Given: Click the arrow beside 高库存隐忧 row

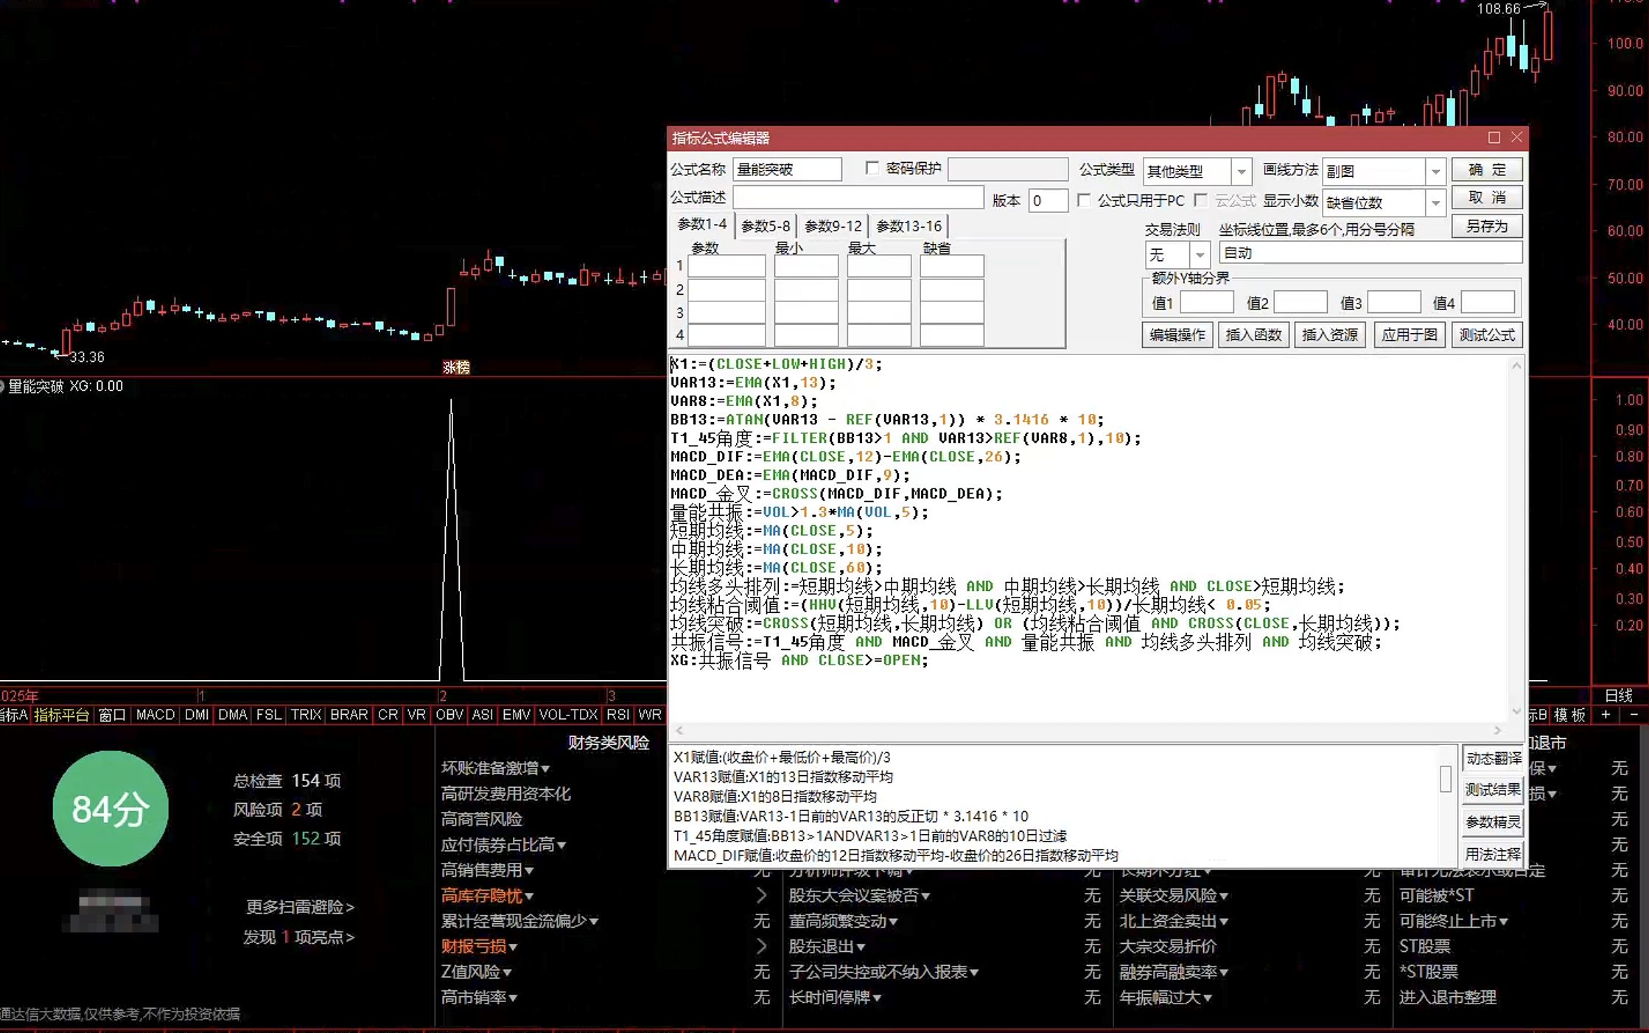Looking at the screenshot, I should point(762,896).
